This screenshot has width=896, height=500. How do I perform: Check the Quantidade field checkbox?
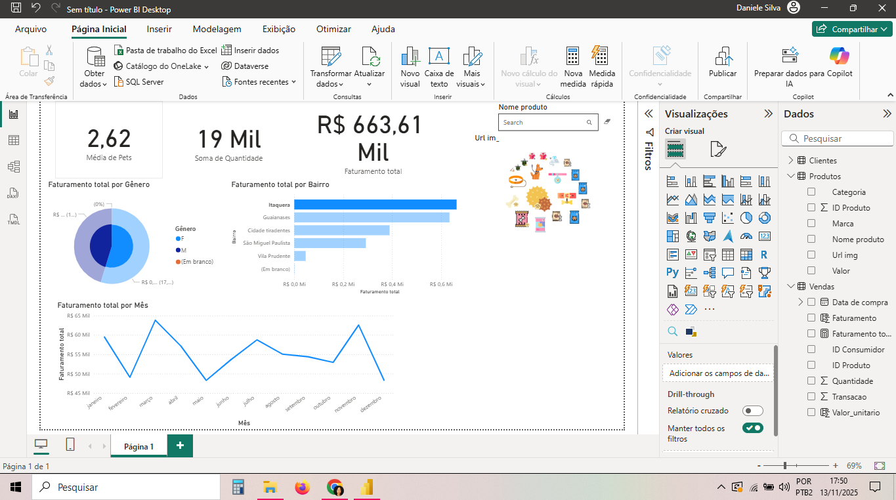[x=811, y=381]
